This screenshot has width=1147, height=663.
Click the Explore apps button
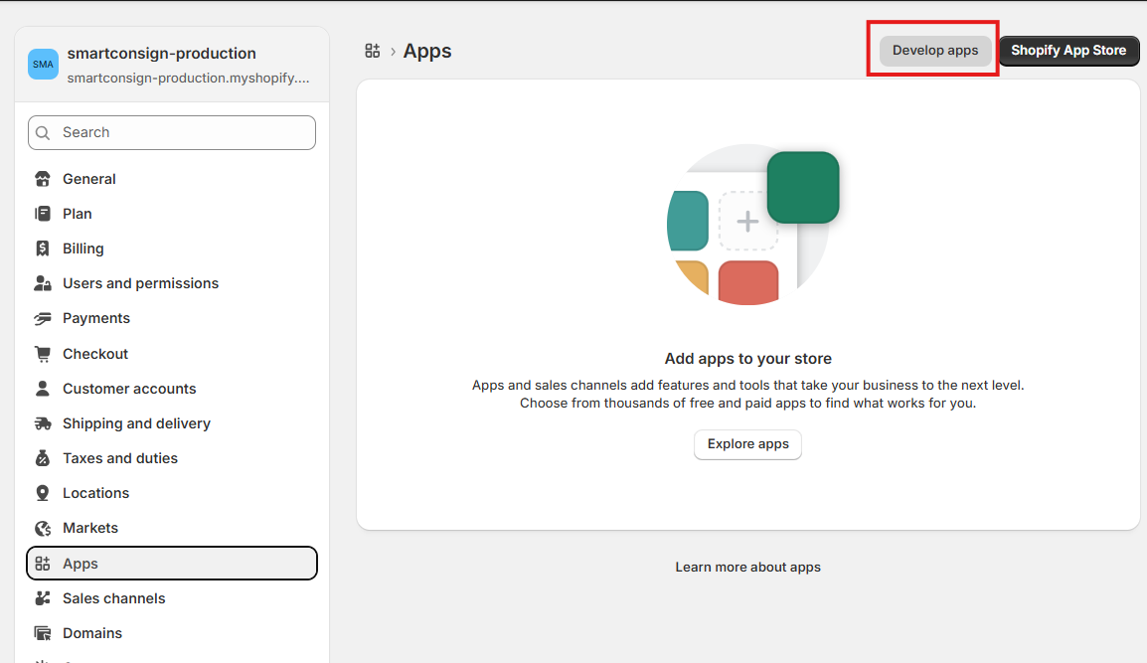pyautogui.click(x=747, y=444)
